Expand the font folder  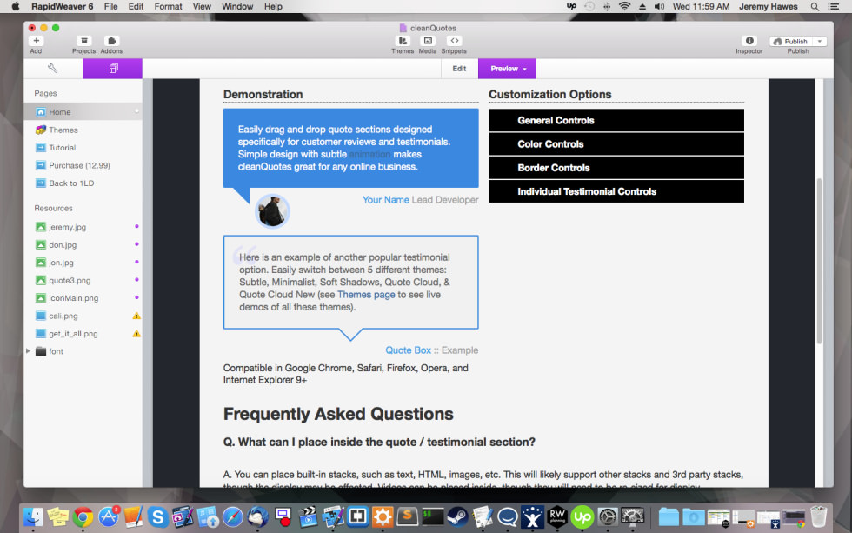click(x=28, y=351)
